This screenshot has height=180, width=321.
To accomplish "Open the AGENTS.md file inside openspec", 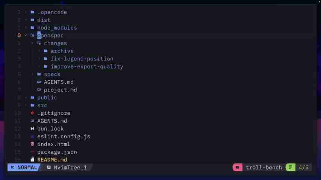I will pyautogui.click(x=59, y=82).
